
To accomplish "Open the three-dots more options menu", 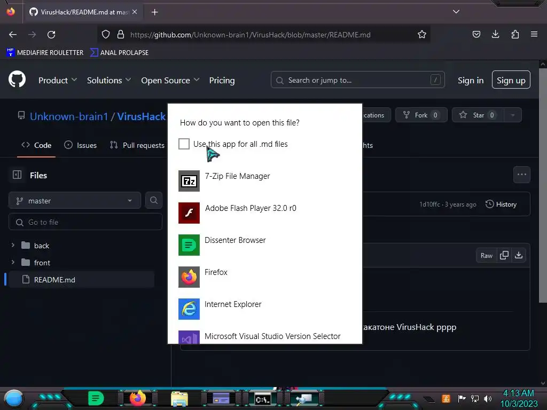I will [x=521, y=175].
